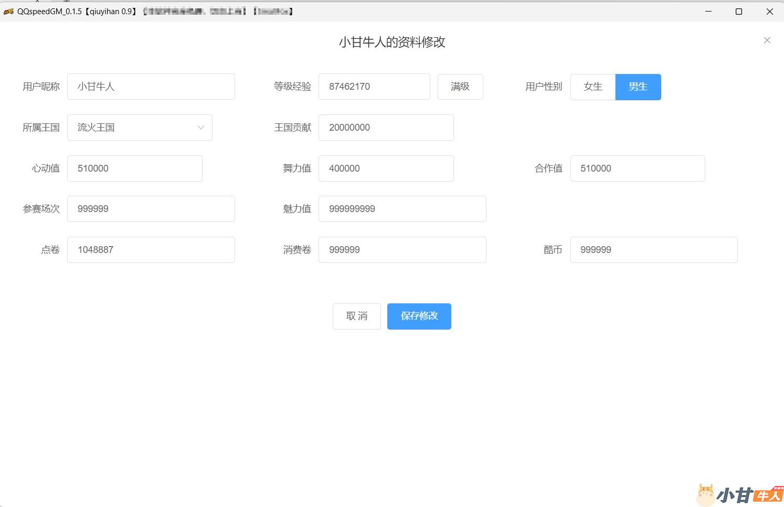
Task: Click the 王国贡献 field
Action: (x=386, y=128)
